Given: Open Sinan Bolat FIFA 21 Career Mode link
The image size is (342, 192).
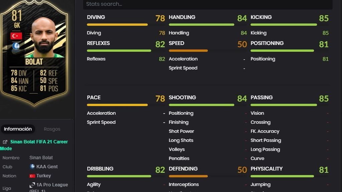Looking at the screenshot, I should click(x=34, y=145).
